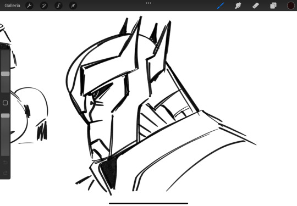Select the Smudge finger tool

(x=238, y=5)
